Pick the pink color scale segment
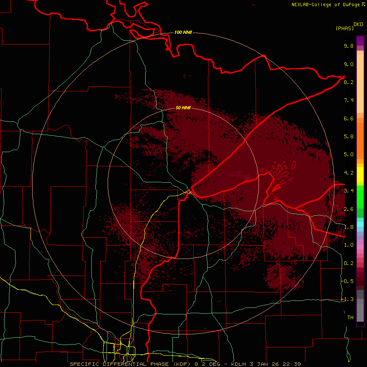367x367 pixels. click(x=360, y=247)
